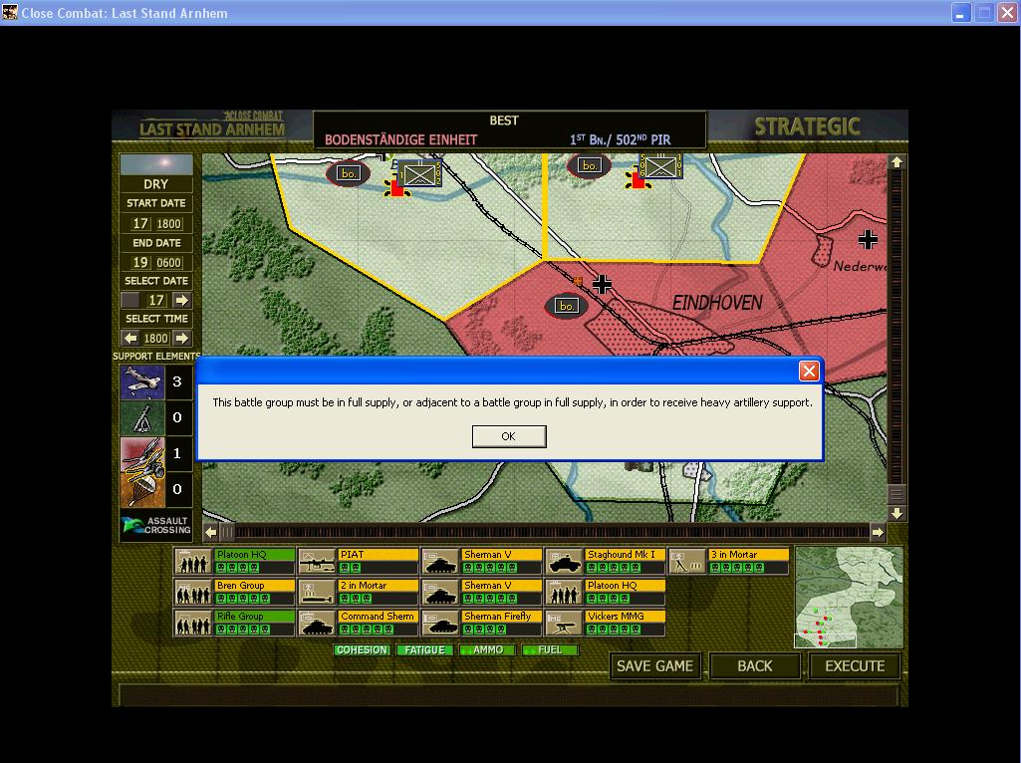Select the mortar support icon
1021x763 pixels.
pos(142,418)
